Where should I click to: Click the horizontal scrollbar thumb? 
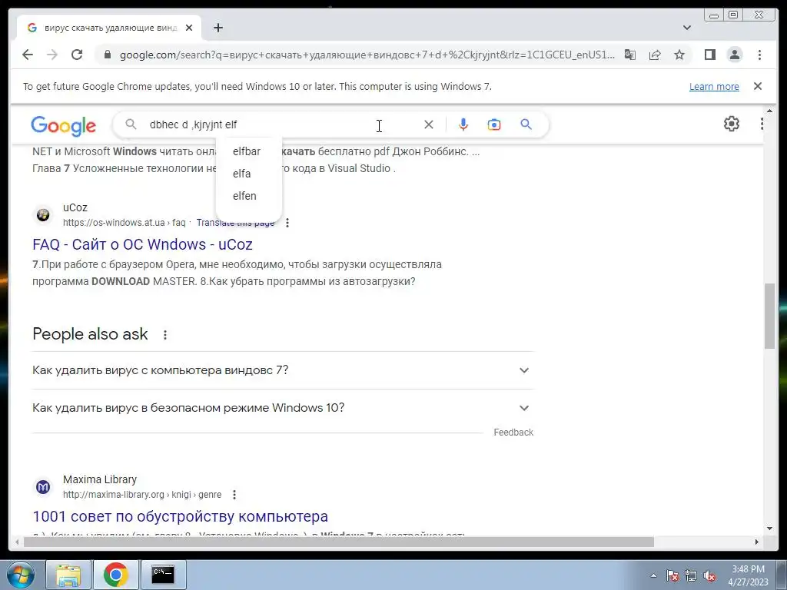(x=339, y=542)
